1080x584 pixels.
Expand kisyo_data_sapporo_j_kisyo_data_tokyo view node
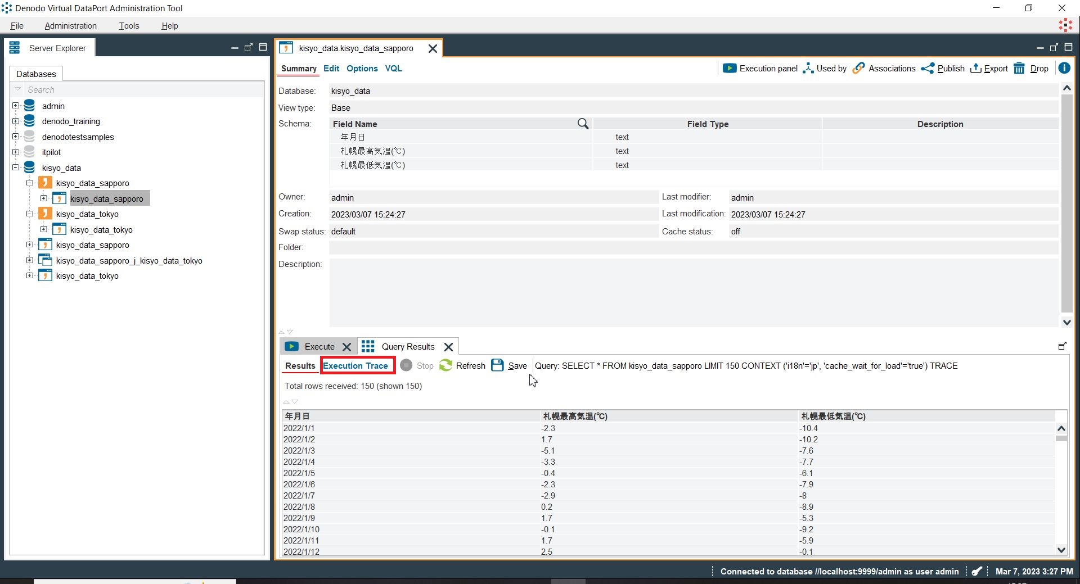(30, 260)
